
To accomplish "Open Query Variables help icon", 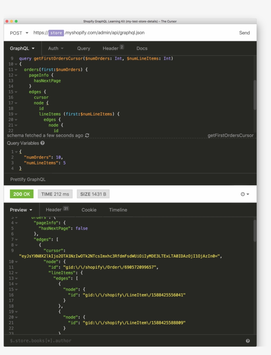I will (42, 143).
